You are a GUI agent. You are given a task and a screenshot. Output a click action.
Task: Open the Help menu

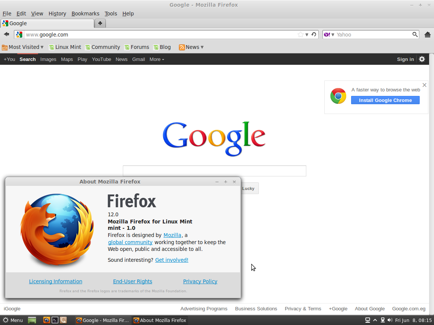point(128,14)
